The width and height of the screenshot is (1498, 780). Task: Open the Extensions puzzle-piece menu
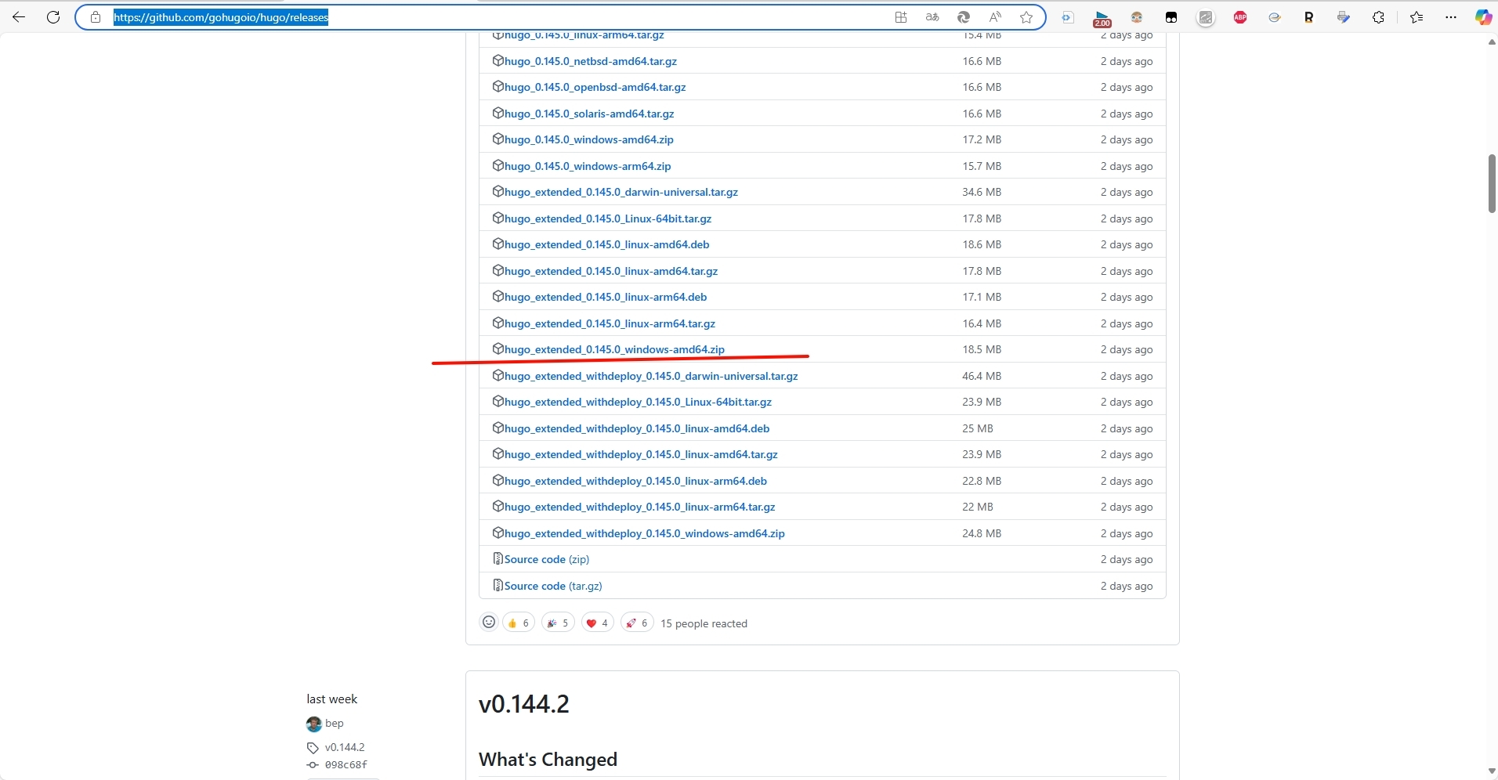coord(1379,17)
